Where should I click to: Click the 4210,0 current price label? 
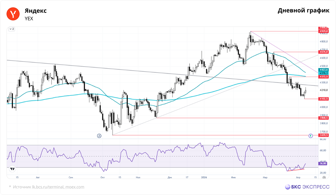[324, 90]
